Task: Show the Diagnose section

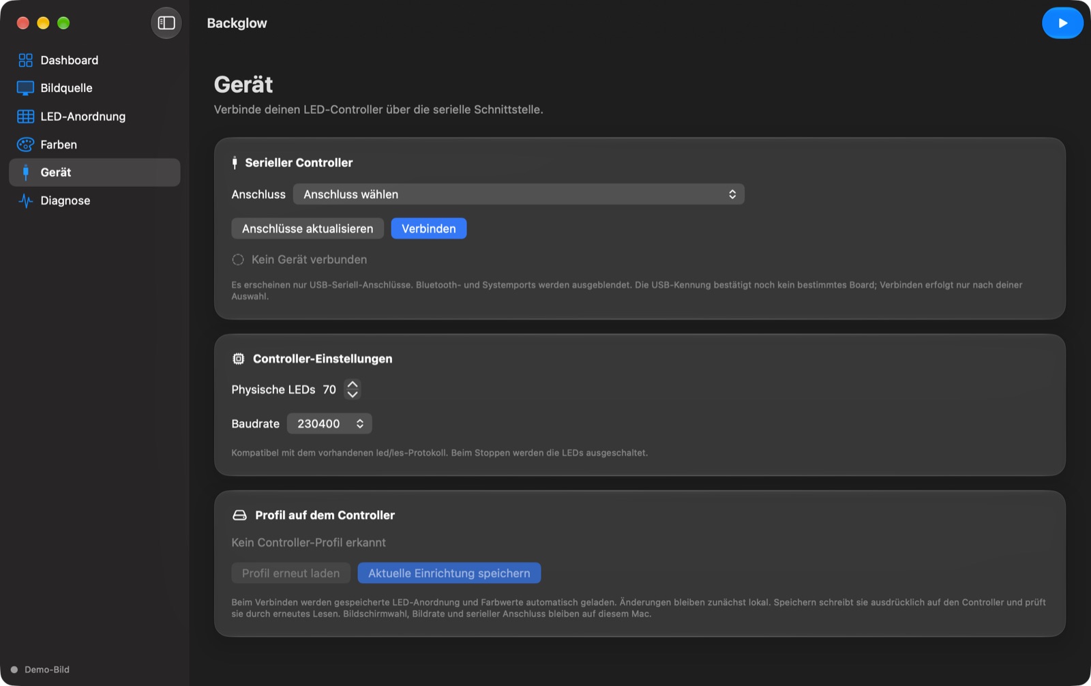Action: [95, 200]
